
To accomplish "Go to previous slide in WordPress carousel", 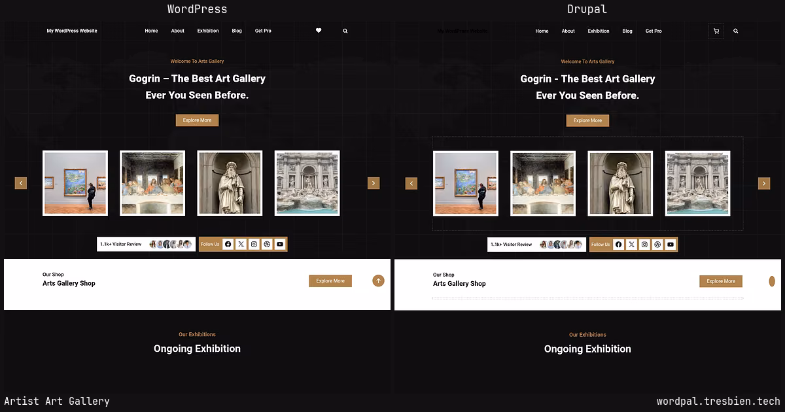I will click(21, 183).
